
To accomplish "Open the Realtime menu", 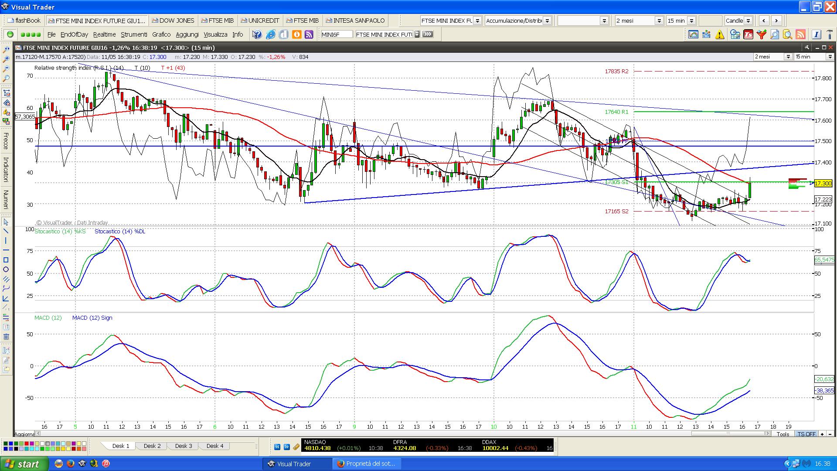I will click(x=104, y=34).
